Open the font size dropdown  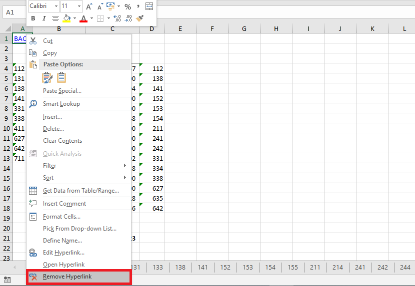point(79,6)
